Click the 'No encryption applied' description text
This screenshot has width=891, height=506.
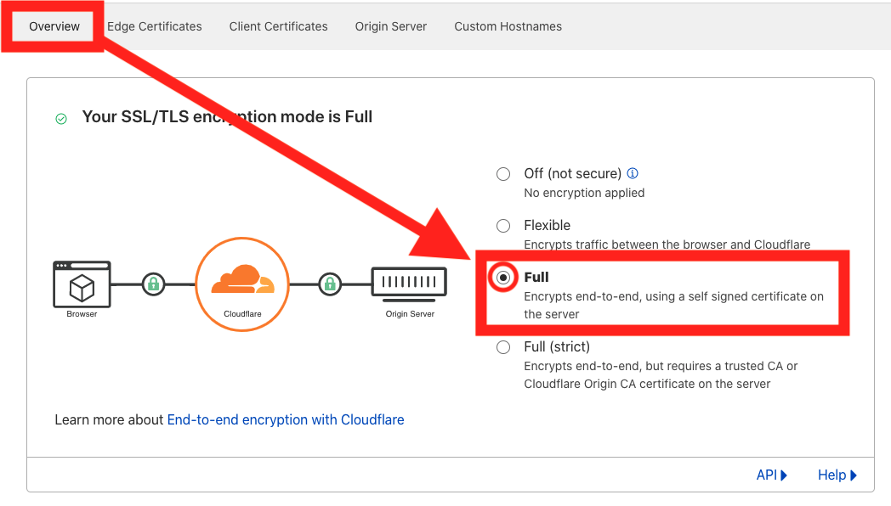tap(584, 193)
